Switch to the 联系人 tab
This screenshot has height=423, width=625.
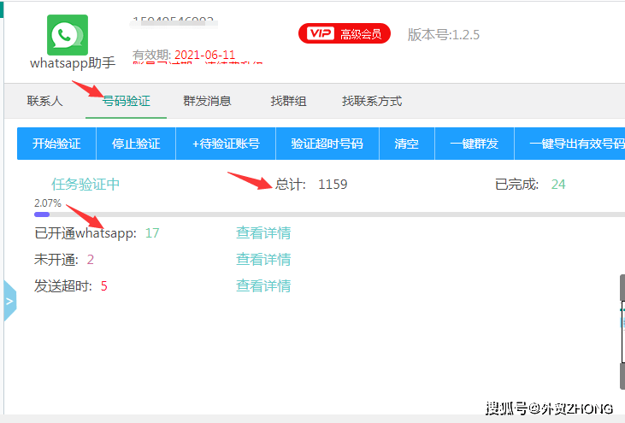click(44, 101)
